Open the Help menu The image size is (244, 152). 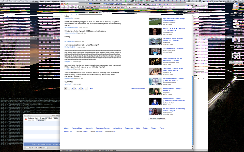click(x=63, y=1)
